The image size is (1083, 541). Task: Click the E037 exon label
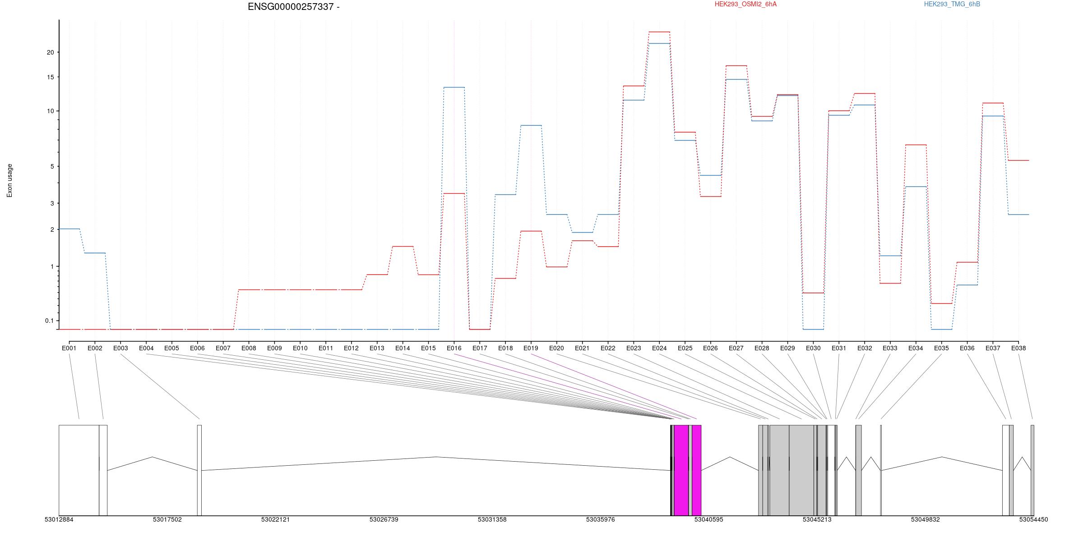coord(993,348)
